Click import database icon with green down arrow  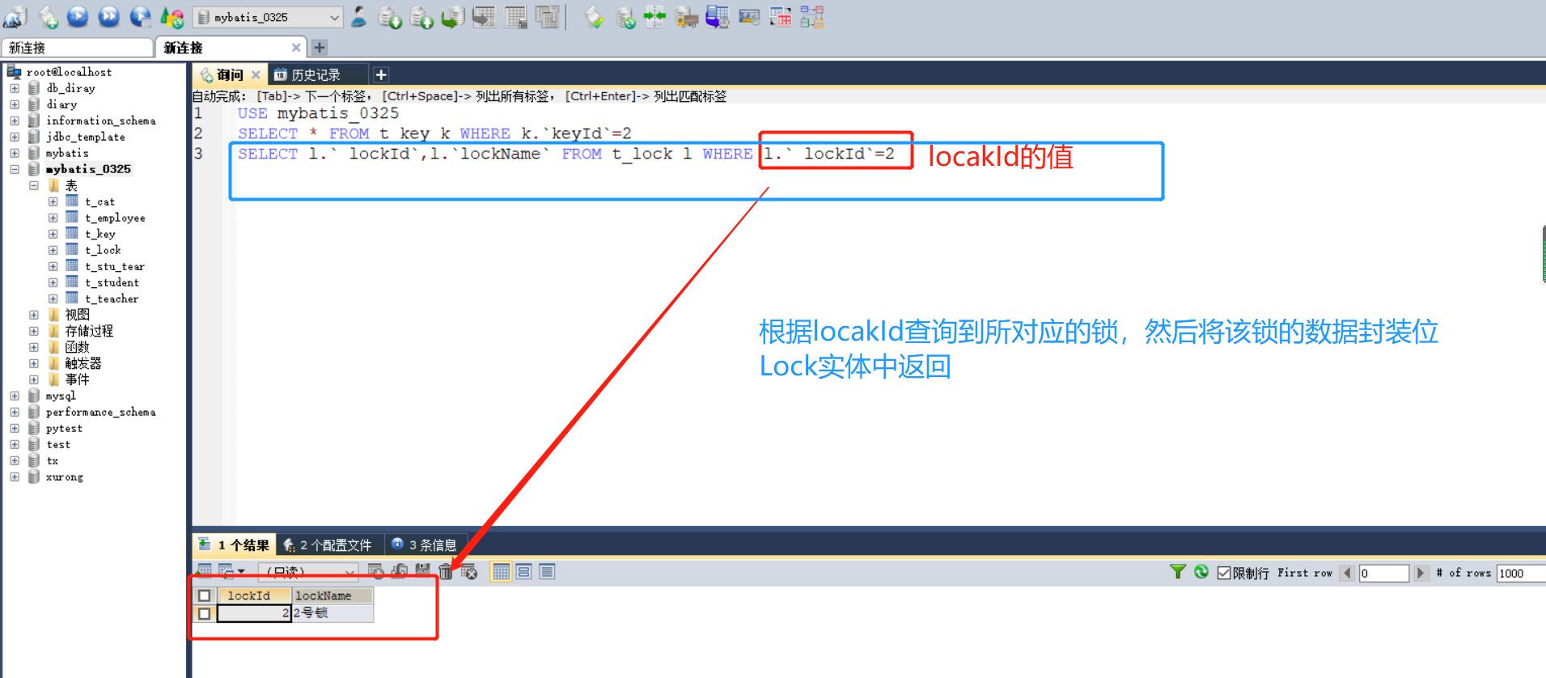(x=390, y=17)
